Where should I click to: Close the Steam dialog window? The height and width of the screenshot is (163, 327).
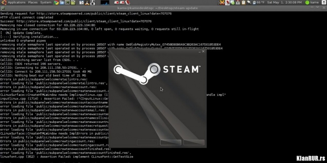[x=203, y=52]
